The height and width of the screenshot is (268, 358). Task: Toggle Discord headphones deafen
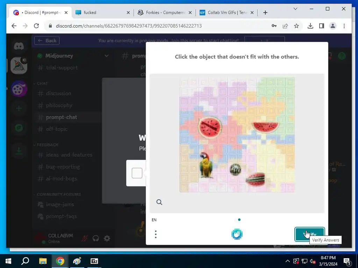click(x=96, y=238)
